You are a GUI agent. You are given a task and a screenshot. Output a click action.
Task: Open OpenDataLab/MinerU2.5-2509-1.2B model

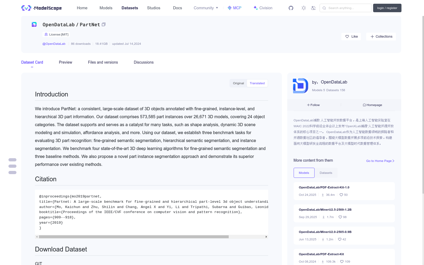(325, 210)
